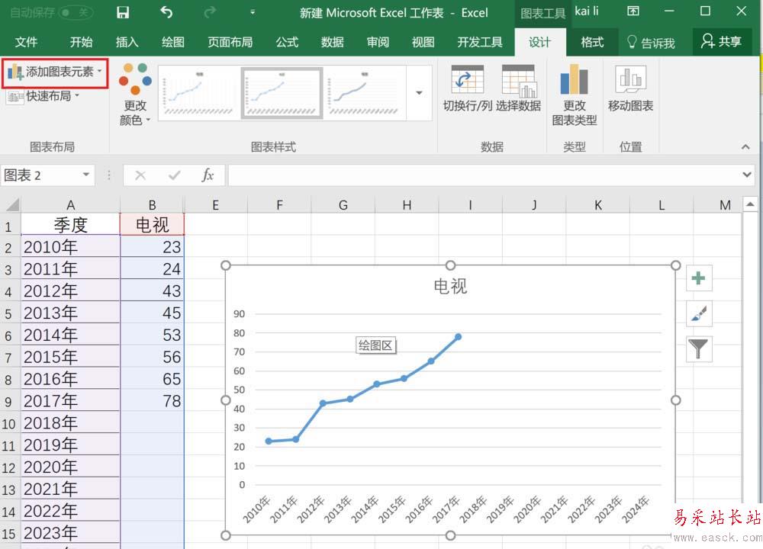Click the vertical axis label 90
This screenshot has width=763, height=549.
[239, 313]
